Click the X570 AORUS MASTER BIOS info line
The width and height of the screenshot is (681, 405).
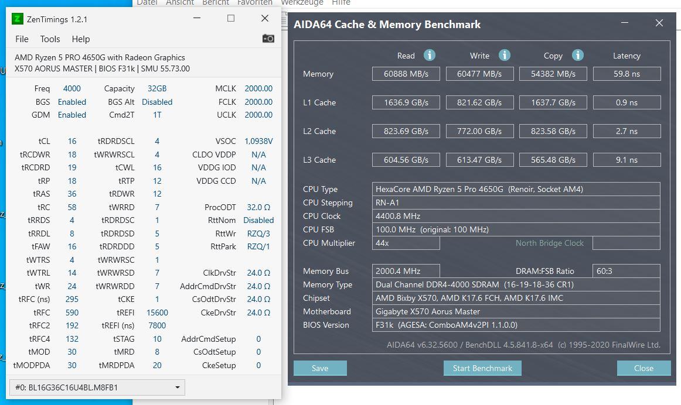click(x=102, y=68)
